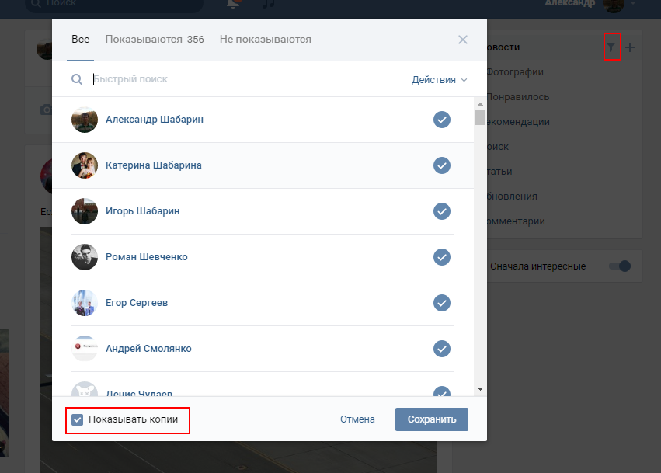Click the plus icon beside news filter
Image resolution: width=661 pixels, height=473 pixels.
click(x=630, y=47)
